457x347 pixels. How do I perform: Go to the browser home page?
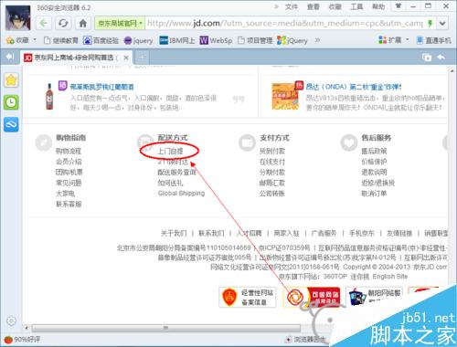click(x=83, y=23)
